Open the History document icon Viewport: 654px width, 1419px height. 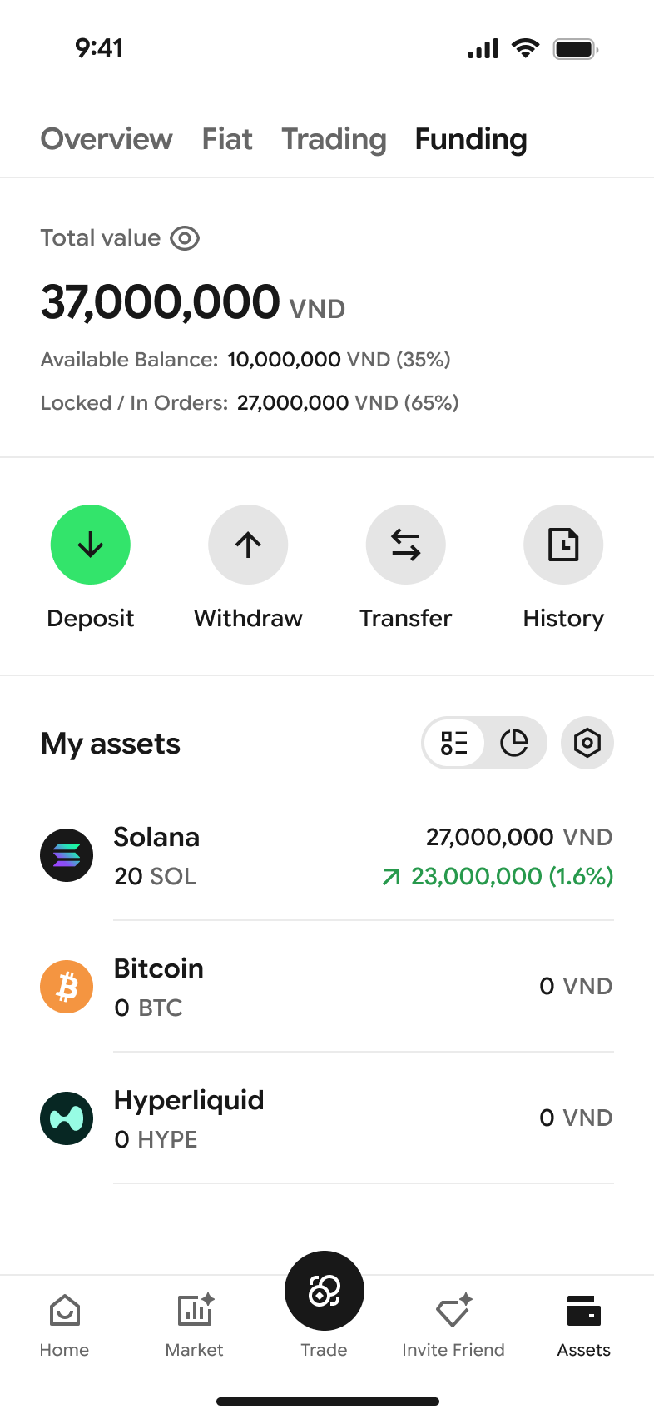[x=563, y=545]
